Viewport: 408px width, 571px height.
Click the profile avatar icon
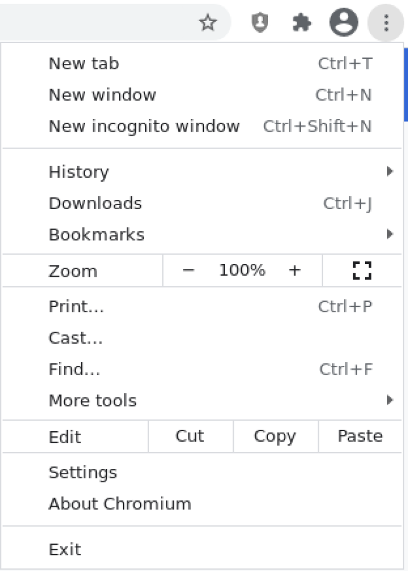[x=344, y=23]
